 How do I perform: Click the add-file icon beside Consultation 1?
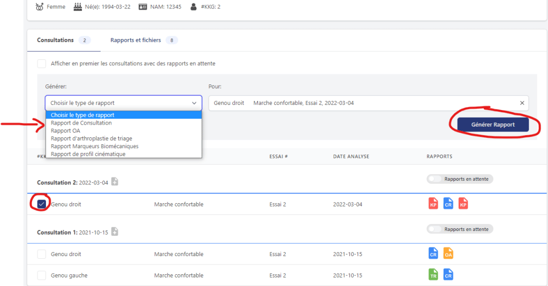tap(115, 232)
